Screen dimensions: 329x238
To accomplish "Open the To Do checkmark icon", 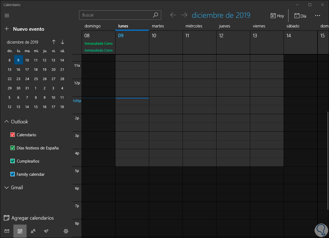I will (46, 231).
